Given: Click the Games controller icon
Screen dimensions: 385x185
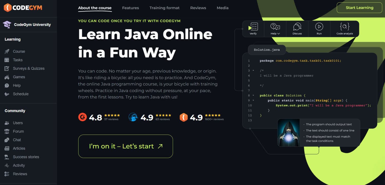Looking at the screenshot, I should tap(7, 77).
